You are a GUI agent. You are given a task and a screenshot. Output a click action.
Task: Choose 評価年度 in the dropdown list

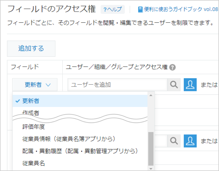(80, 127)
